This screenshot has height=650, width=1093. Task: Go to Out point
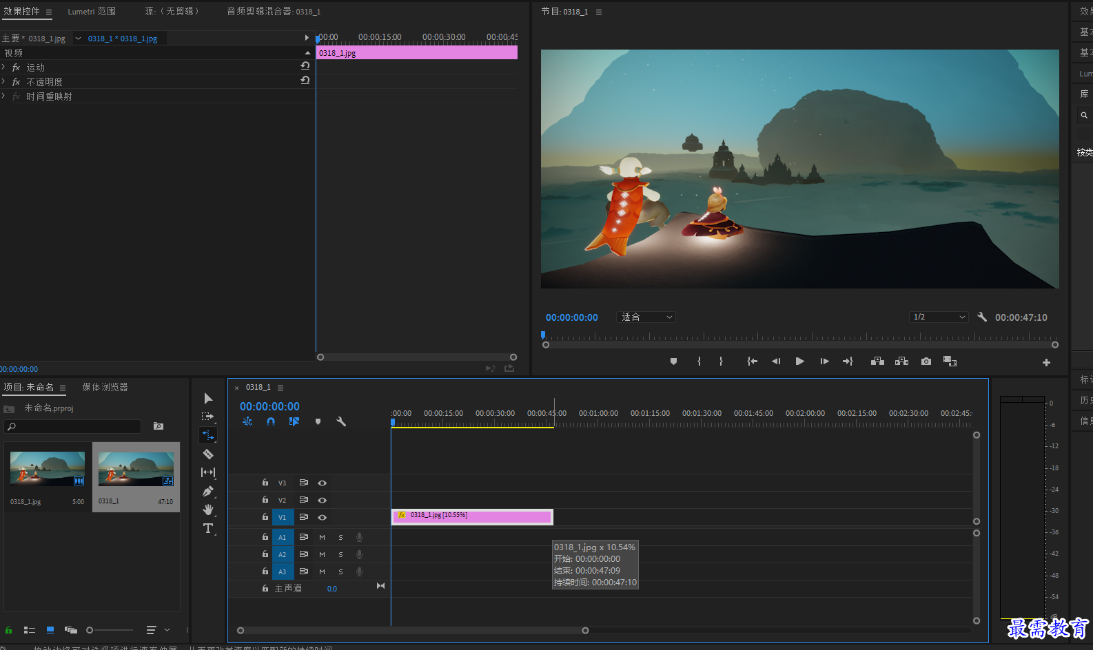[x=848, y=361]
